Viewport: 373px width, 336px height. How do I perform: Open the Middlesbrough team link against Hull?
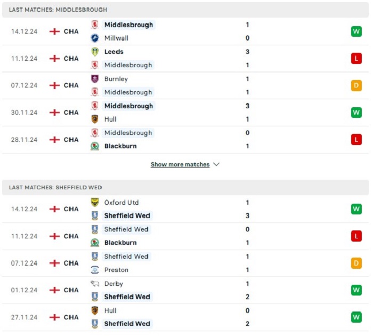[x=128, y=106]
